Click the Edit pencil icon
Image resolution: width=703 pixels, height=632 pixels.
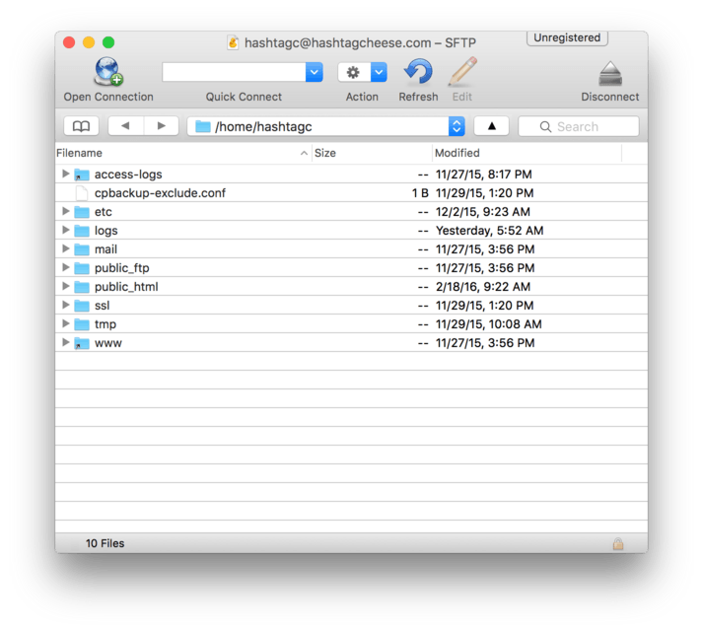coord(462,71)
